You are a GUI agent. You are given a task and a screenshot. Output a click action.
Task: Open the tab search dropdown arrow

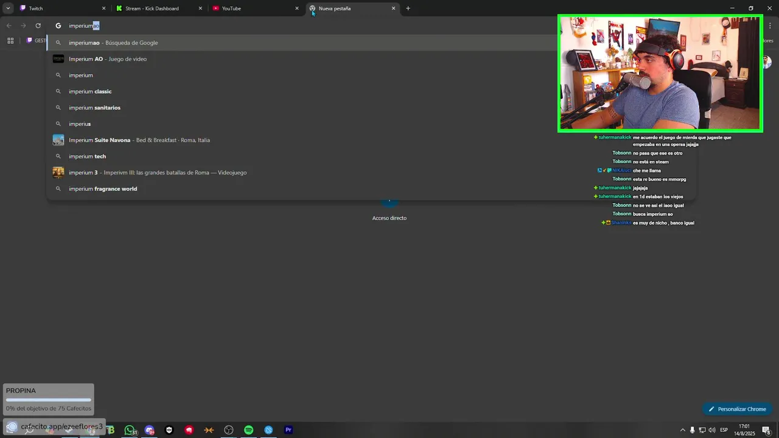click(x=8, y=9)
